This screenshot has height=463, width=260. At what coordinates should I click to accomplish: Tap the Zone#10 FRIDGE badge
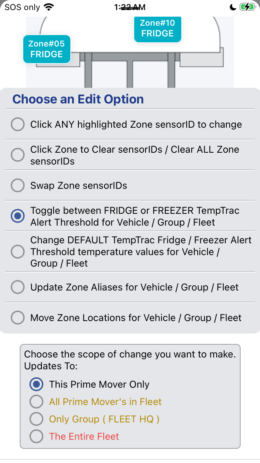coord(157,28)
